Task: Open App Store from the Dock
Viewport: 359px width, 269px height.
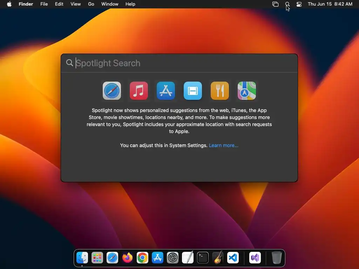Action: (157, 257)
